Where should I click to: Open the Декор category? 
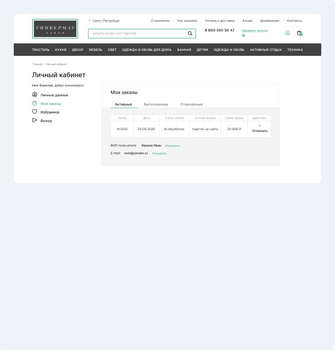78,50
